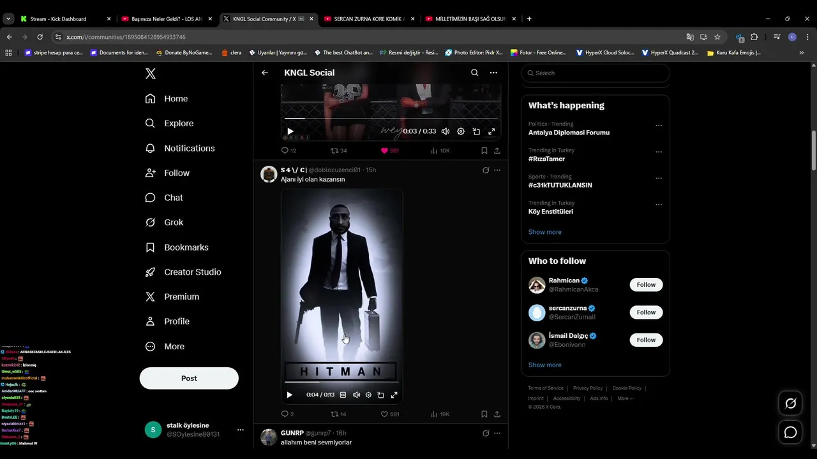Open Chat in the sidebar
Viewport: 817px width, 459px height.
(x=164, y=198)
